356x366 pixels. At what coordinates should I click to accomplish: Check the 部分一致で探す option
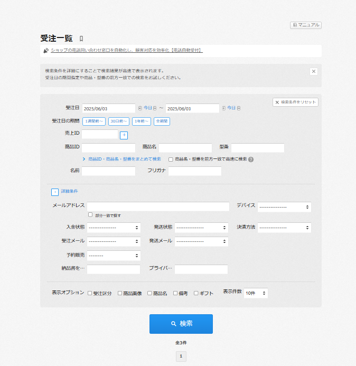[90, 215]
